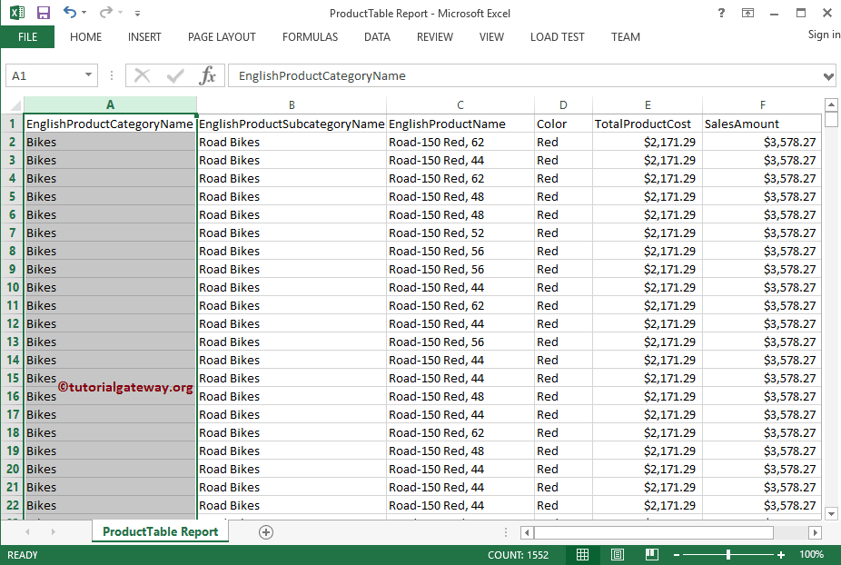Select the ProductTable Report sheet tab
Image resolution: width=841 pixels, height=565 pixels.
[x=160, y=531]
